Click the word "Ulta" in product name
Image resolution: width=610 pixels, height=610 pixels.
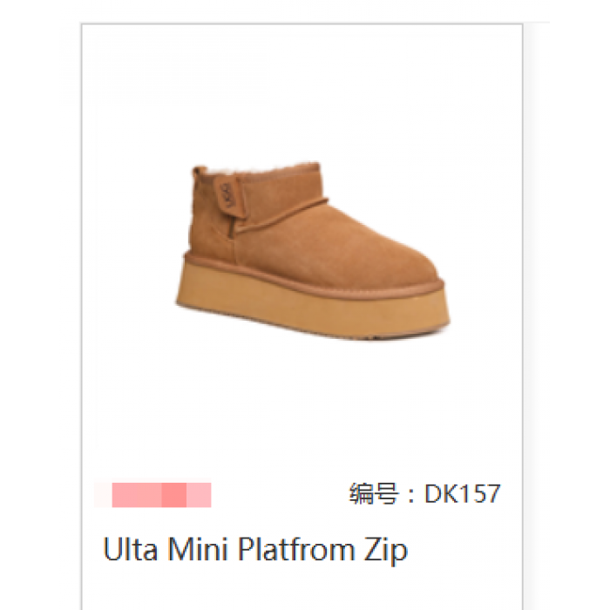coord(131,549)
